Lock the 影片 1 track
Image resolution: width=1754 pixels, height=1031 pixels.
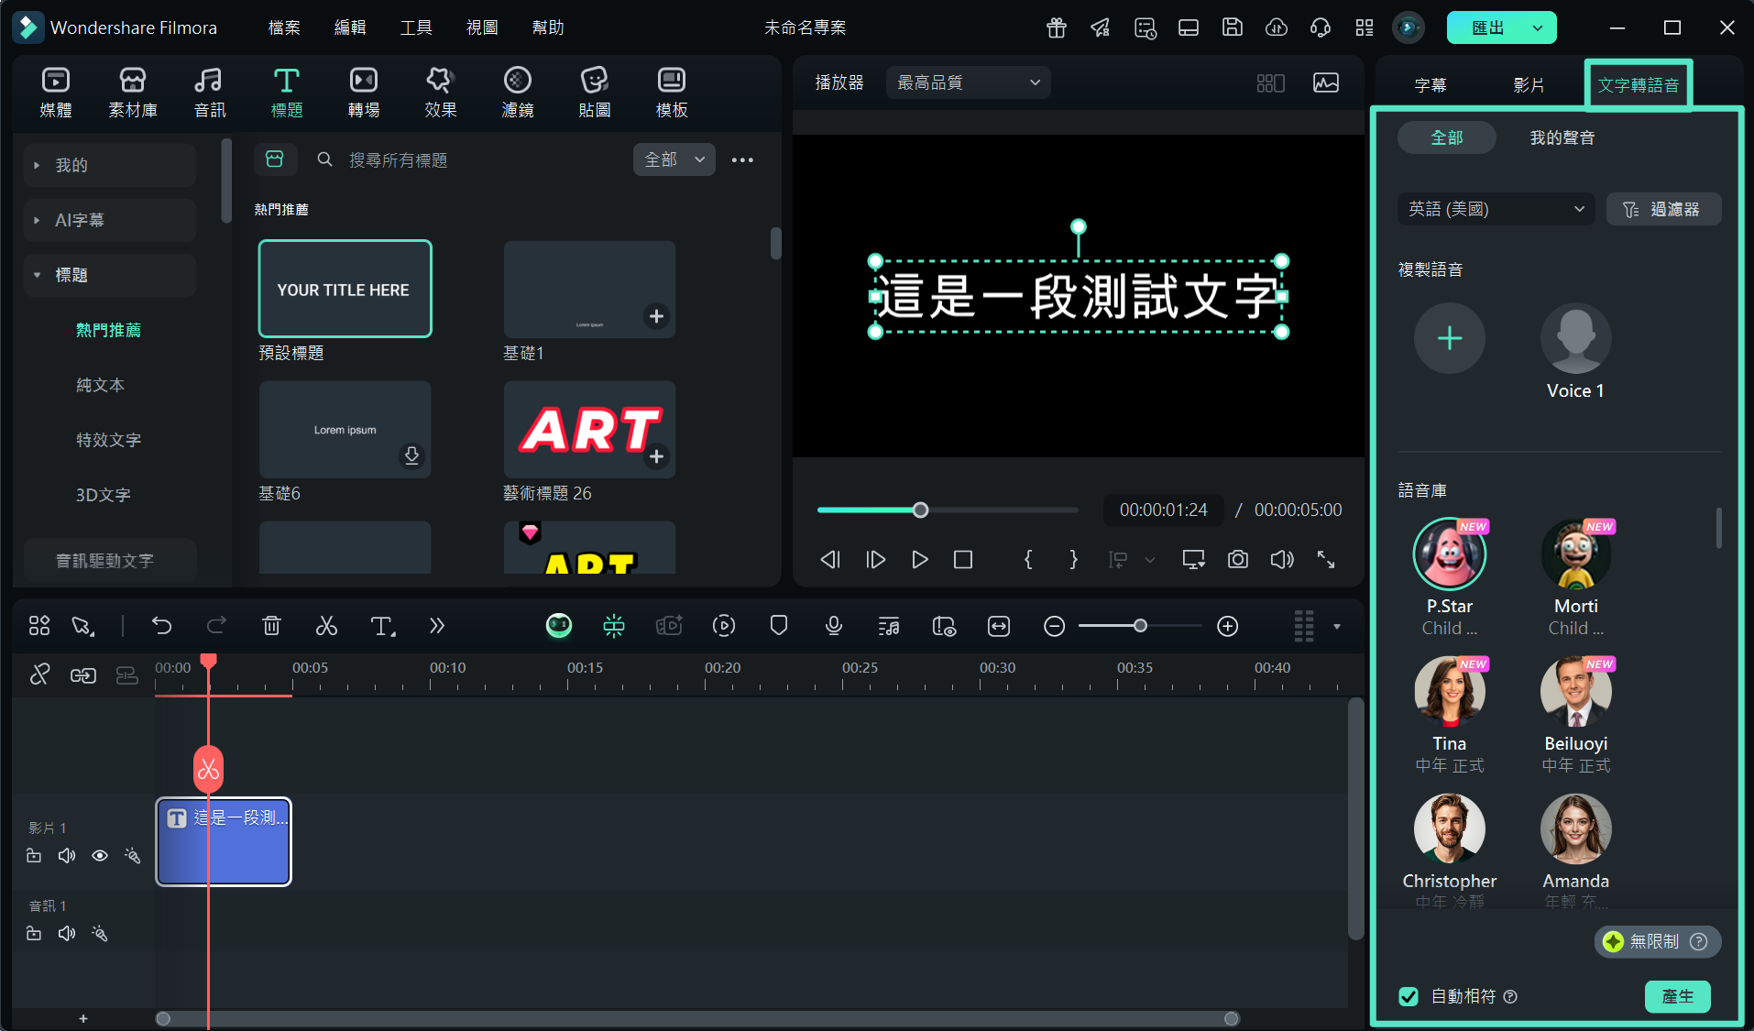(34, 855)
